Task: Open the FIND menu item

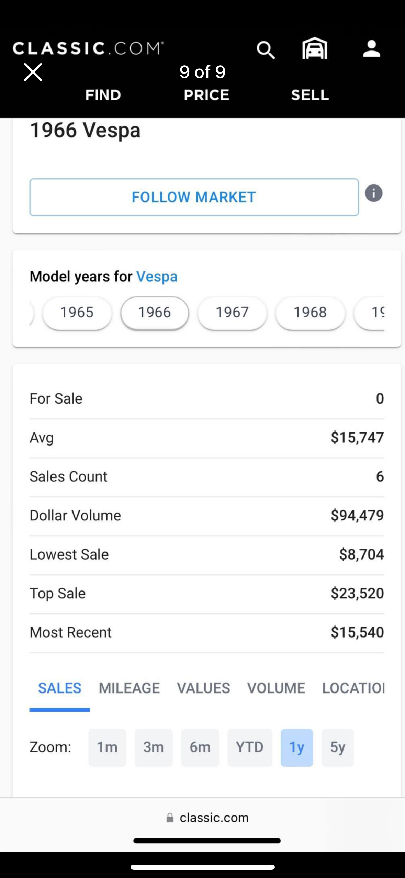Action: click(x=103, y=95)
